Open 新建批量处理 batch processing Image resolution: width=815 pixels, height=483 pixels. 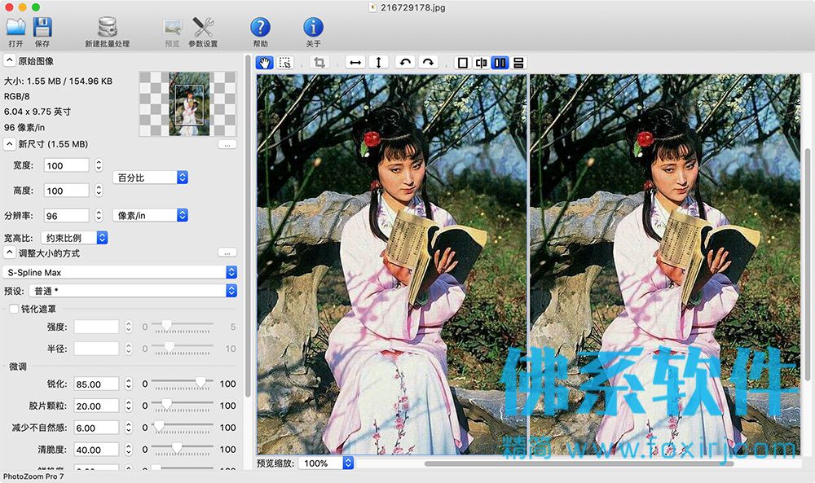[107, 27]
